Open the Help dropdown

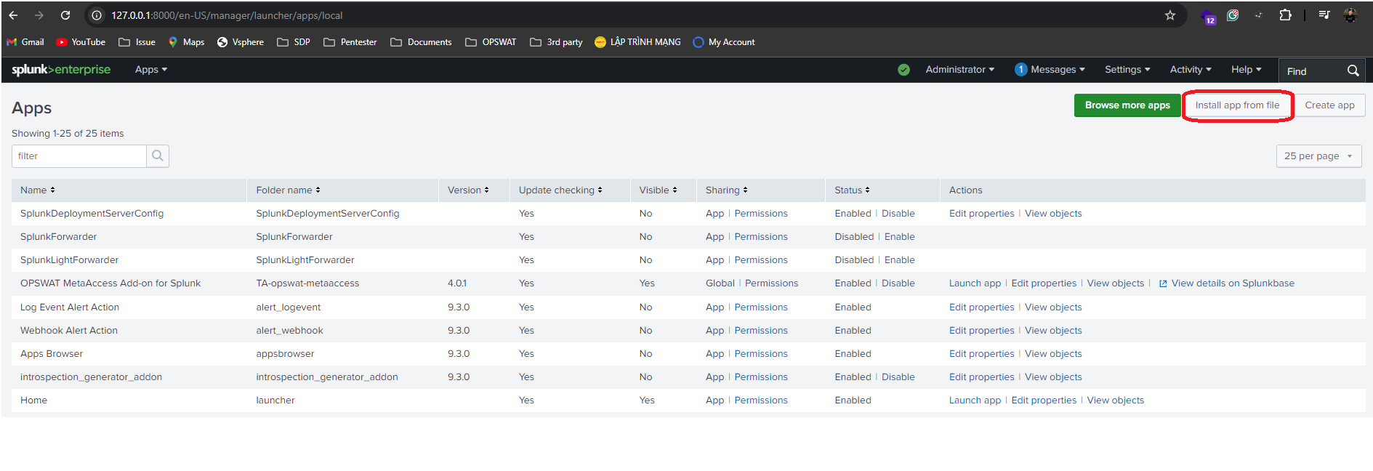pos(1247,70)
